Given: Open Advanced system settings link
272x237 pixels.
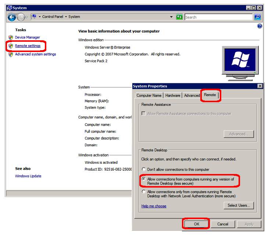Looking at the screenshot, I should [35, 54].
